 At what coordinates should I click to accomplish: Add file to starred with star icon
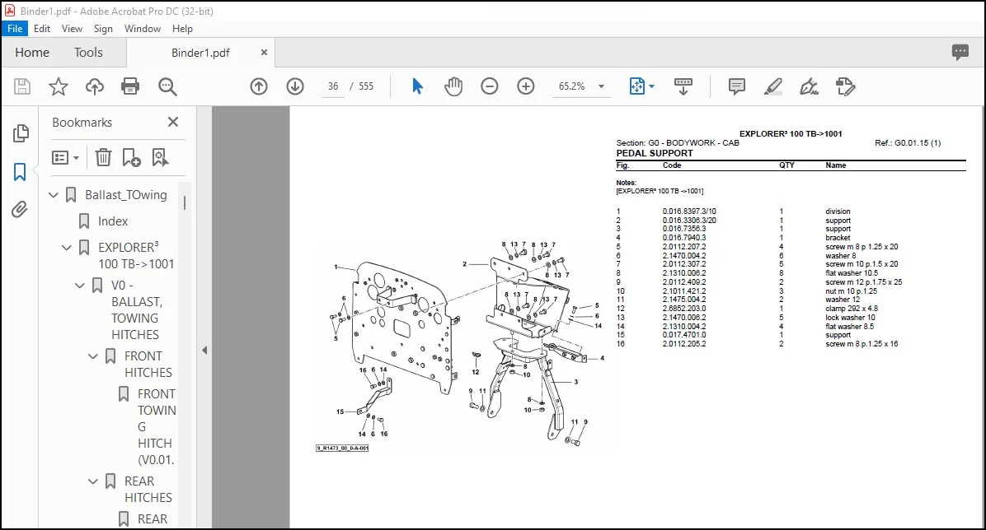[59, 86]
